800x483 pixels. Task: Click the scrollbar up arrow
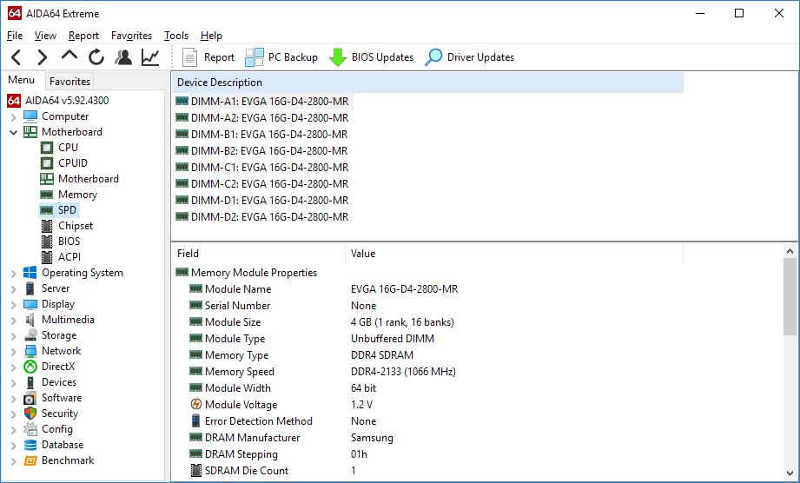(790, 251)
